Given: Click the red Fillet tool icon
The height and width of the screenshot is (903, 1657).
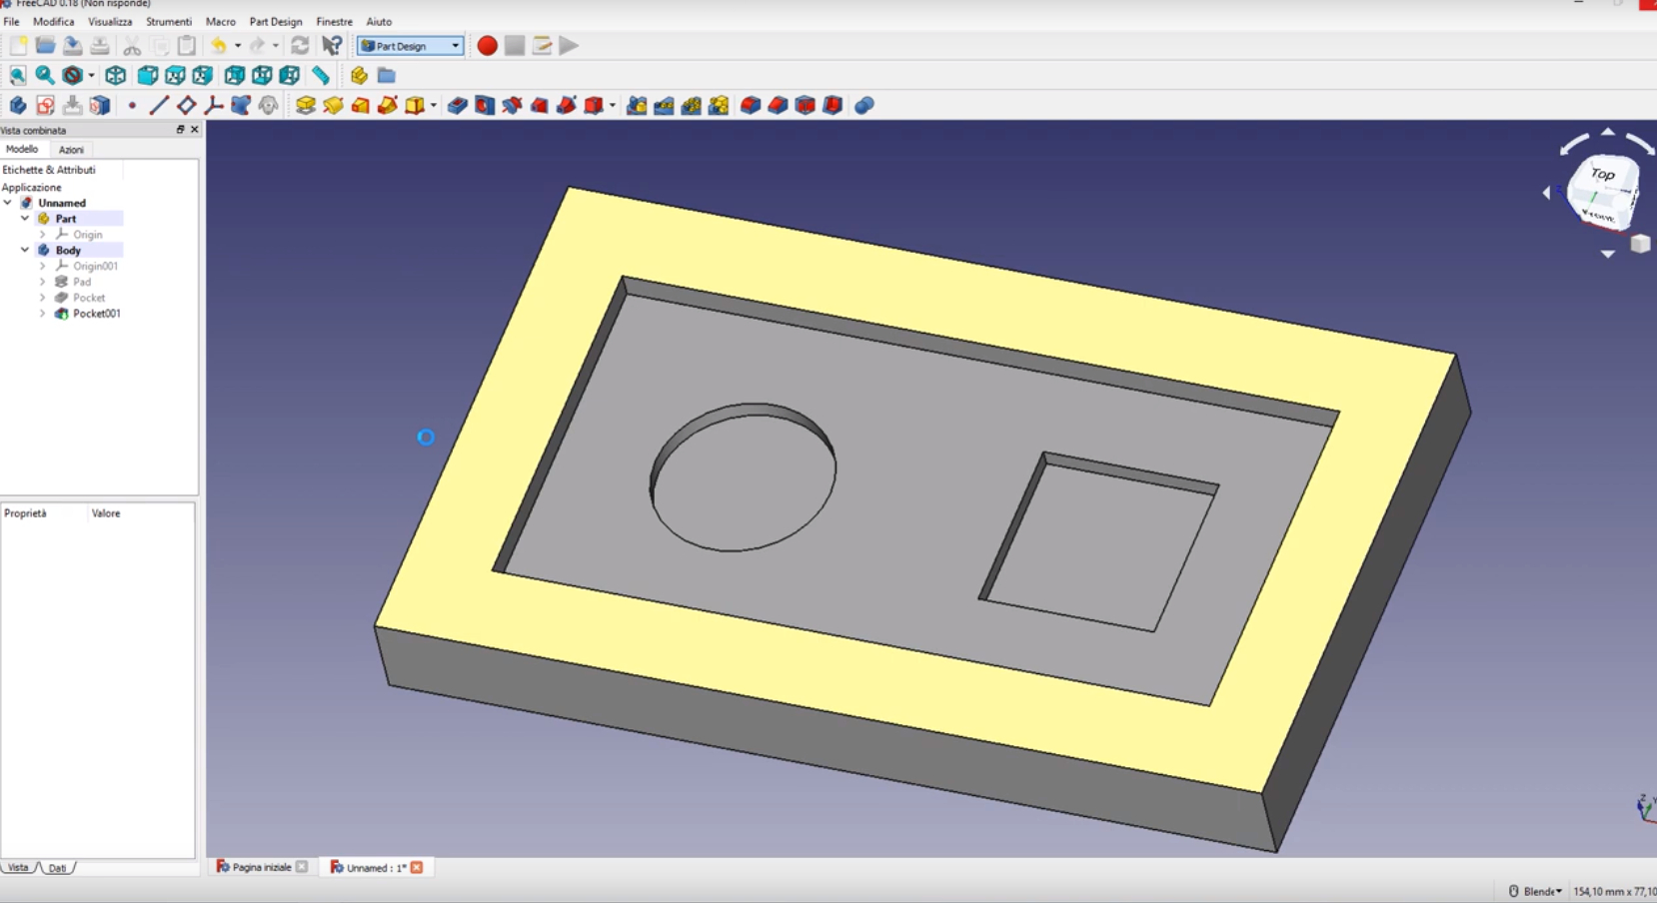Looking at the screenshot, I should pos(751,106).
